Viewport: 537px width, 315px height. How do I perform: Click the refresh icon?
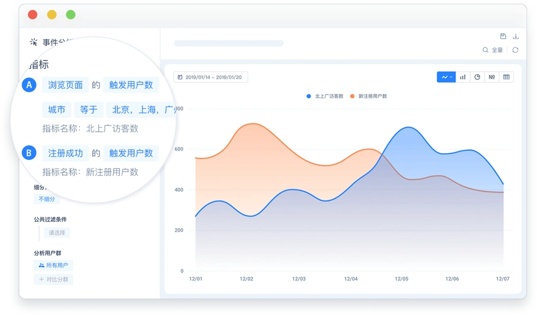[515, 50]
